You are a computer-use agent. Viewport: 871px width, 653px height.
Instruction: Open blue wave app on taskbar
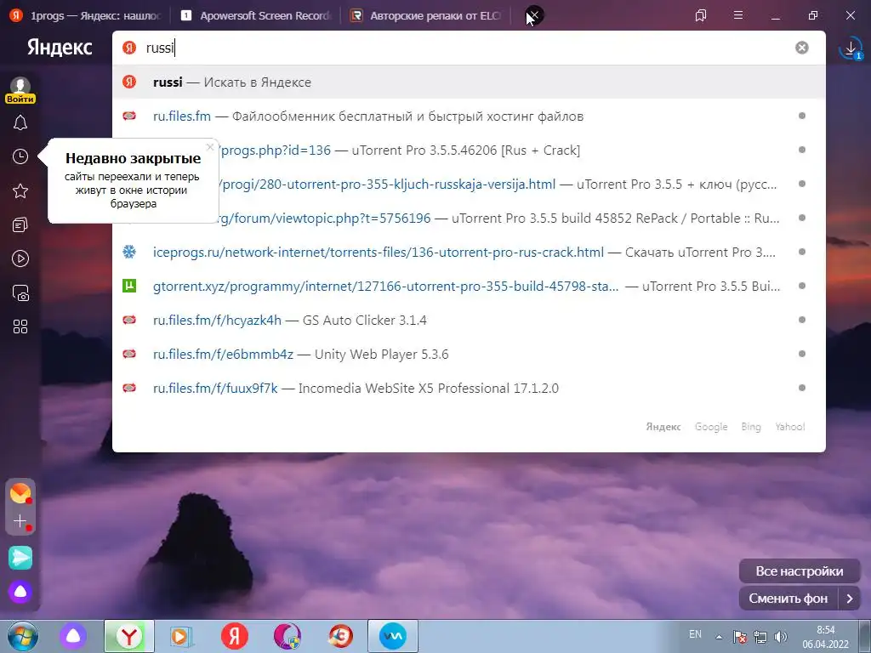(393, 636)
